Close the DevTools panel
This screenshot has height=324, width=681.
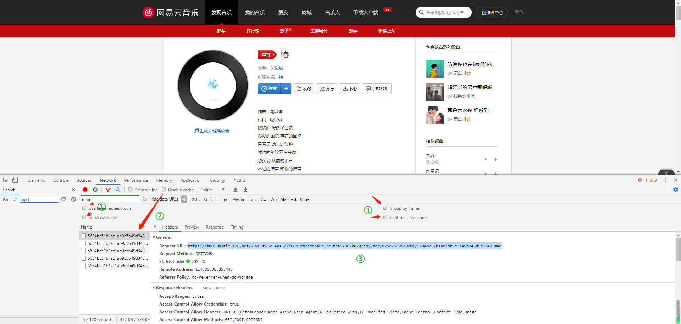676,180
